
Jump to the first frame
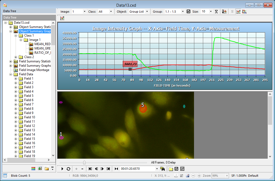(90, 169)
